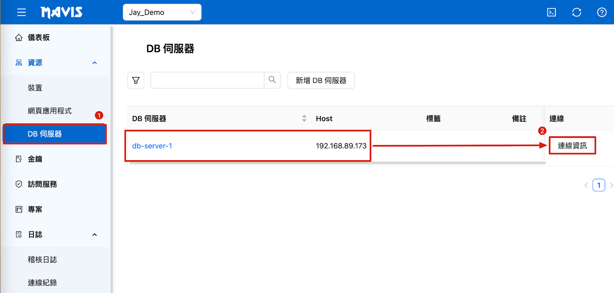Open the Jay_Demo project dropdown
This screenshot has width=614, height=293.
point(162,12)
